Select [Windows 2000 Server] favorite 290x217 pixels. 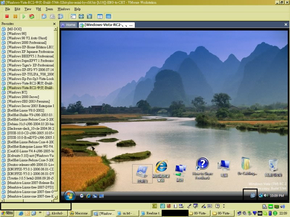(x=23, y=97)
